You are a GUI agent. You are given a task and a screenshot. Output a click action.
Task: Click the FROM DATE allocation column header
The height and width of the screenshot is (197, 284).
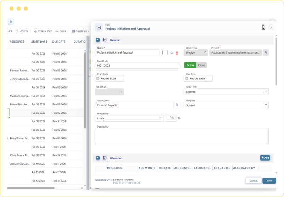coord(147,168)
